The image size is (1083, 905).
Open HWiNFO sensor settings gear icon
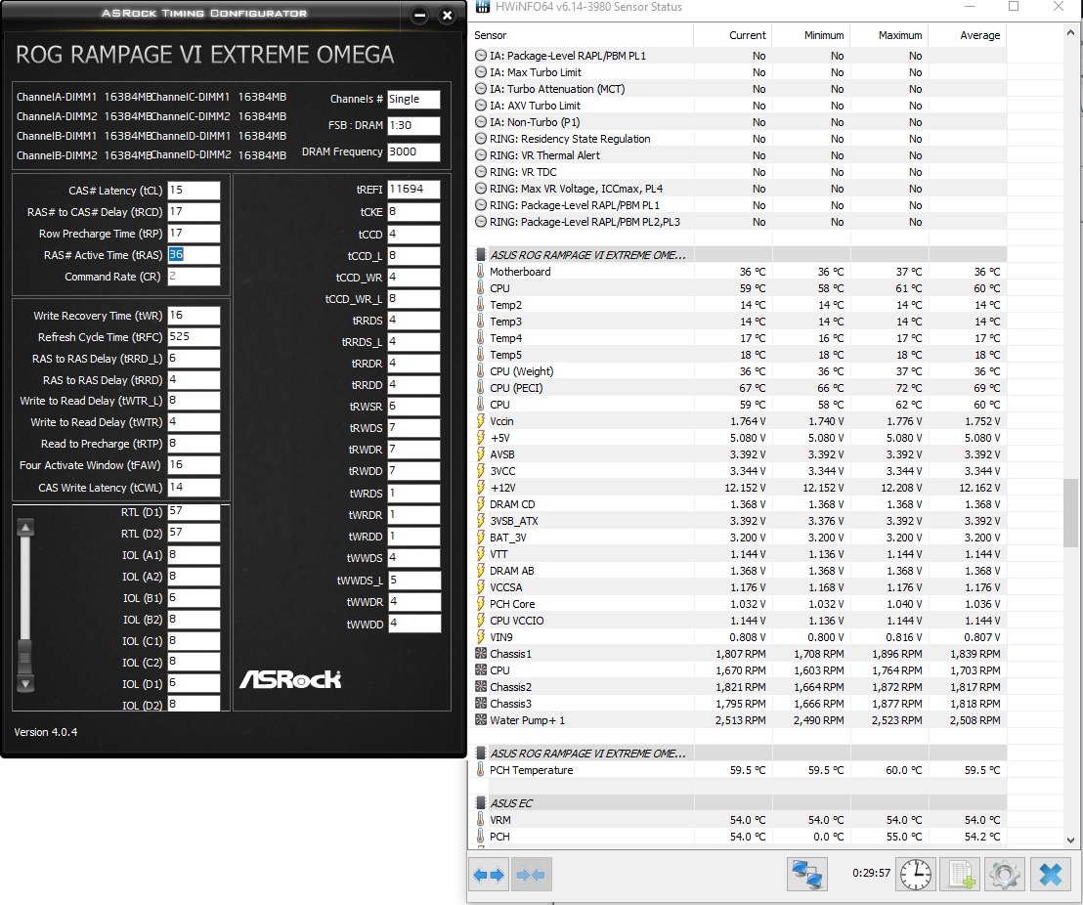coord(1005,875)
